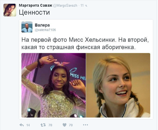Click the Маргарита Саваж display name
Image resolution: width=158 pixels, height=130 pixels.
pyautogui.click(x=36, y=5)
